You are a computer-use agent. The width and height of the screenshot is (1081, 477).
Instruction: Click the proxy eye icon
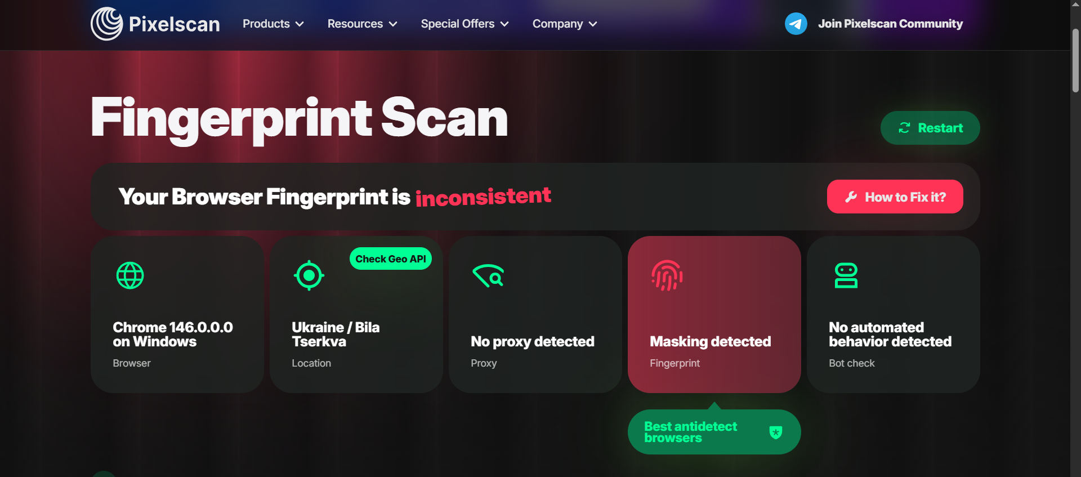click(488, 275)
